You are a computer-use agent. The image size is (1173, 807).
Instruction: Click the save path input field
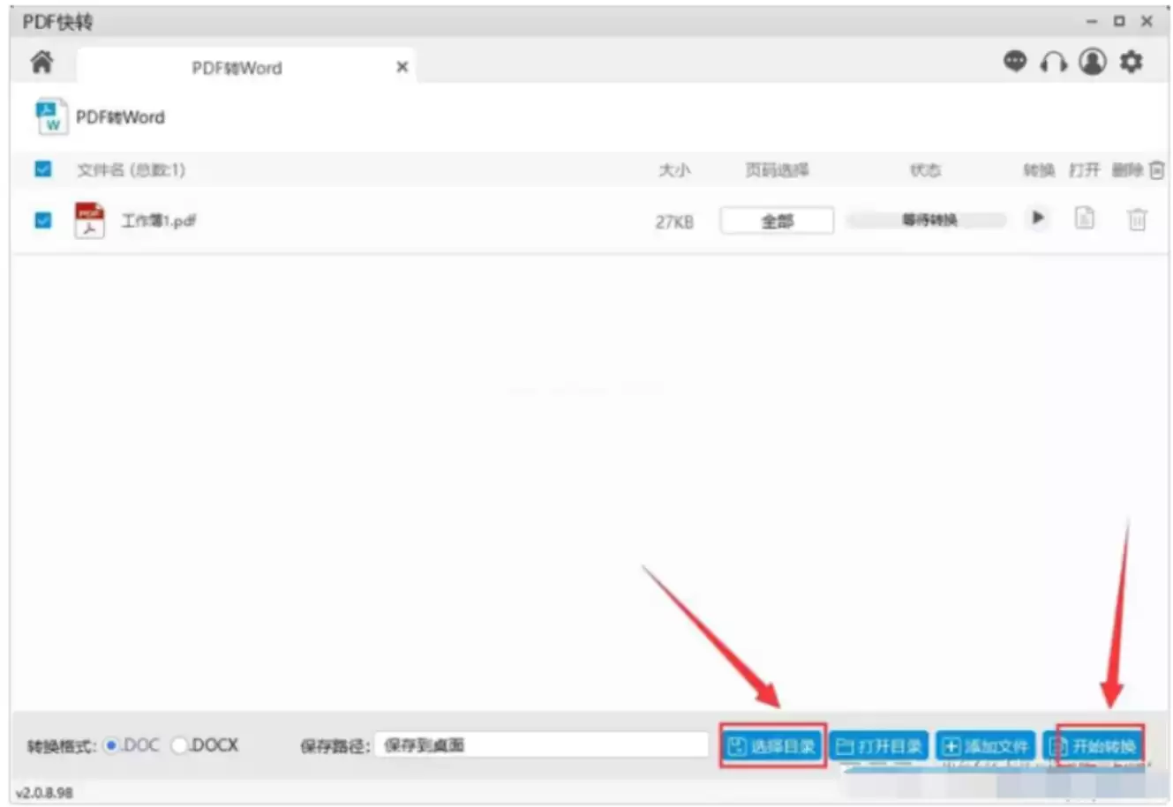pyautogui.click(x=541, y=745)
